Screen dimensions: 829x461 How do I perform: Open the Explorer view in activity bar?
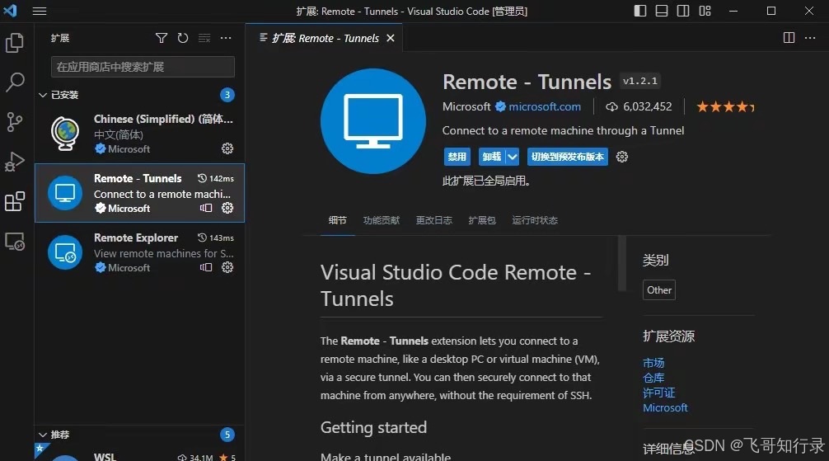[15, 42]
